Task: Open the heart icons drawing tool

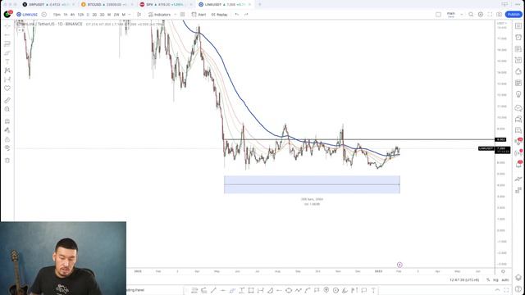Action: pyautogui.click(x=7, y=88)
